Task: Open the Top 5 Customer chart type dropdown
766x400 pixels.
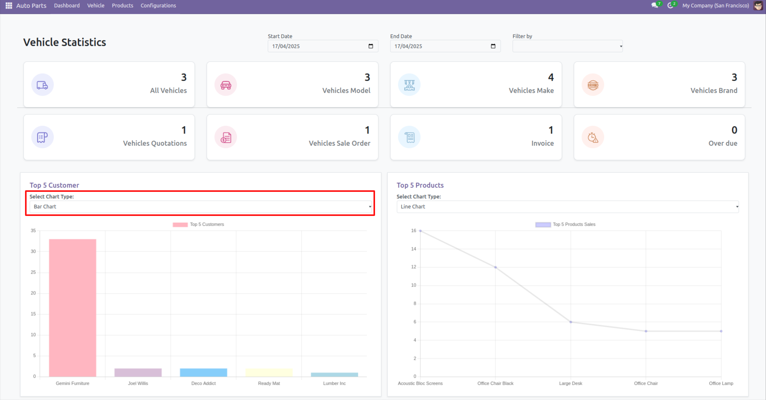Action: click(201, 207)
